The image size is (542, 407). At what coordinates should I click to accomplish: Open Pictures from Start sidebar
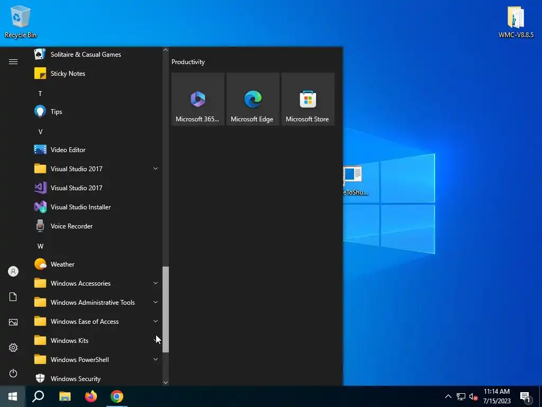[13, 322]
